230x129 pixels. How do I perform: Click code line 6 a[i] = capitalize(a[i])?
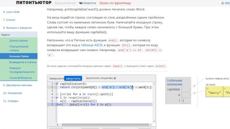78,101
